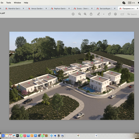Activate the Highlight pen tool
The height and width of the screenshot is (139, 139).
[x=99, y=14]
